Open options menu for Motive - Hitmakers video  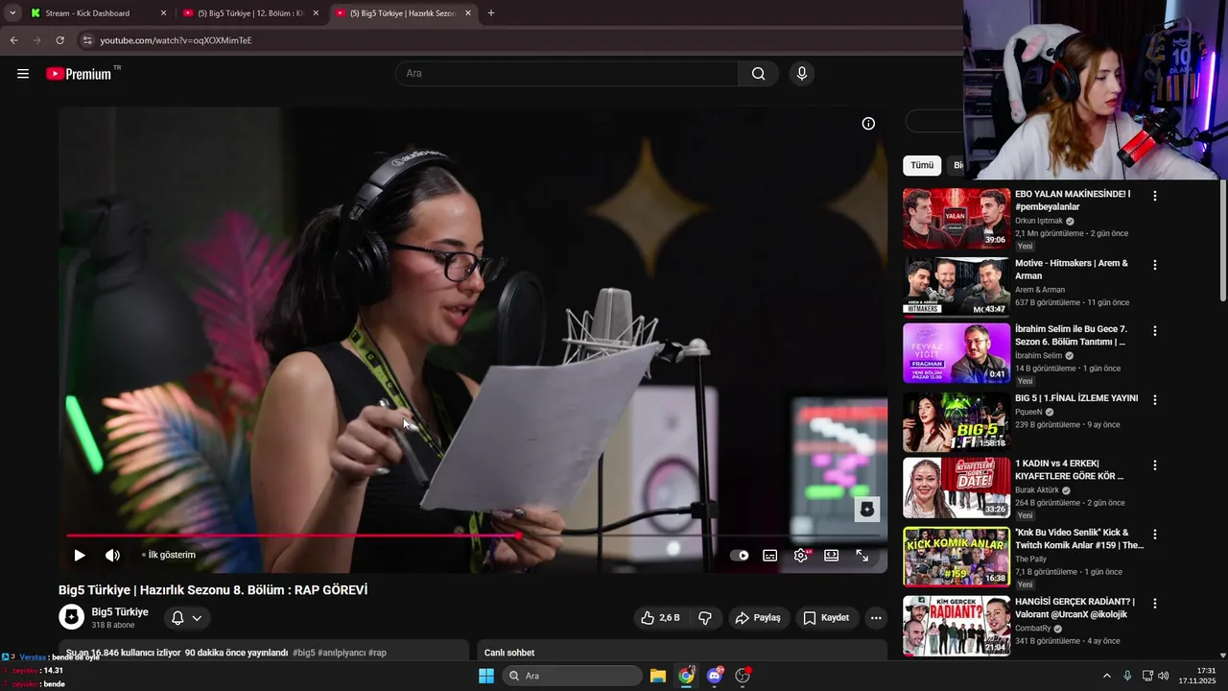(x=1155, y=264)
